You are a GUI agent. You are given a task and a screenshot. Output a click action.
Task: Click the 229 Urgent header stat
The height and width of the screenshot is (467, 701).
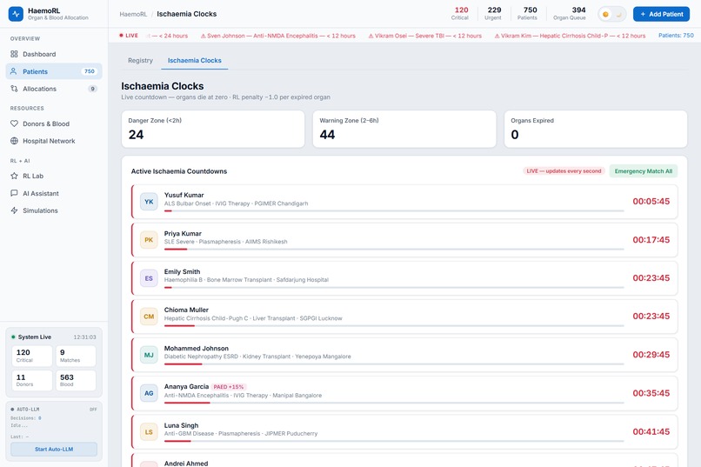coord(493,14)
